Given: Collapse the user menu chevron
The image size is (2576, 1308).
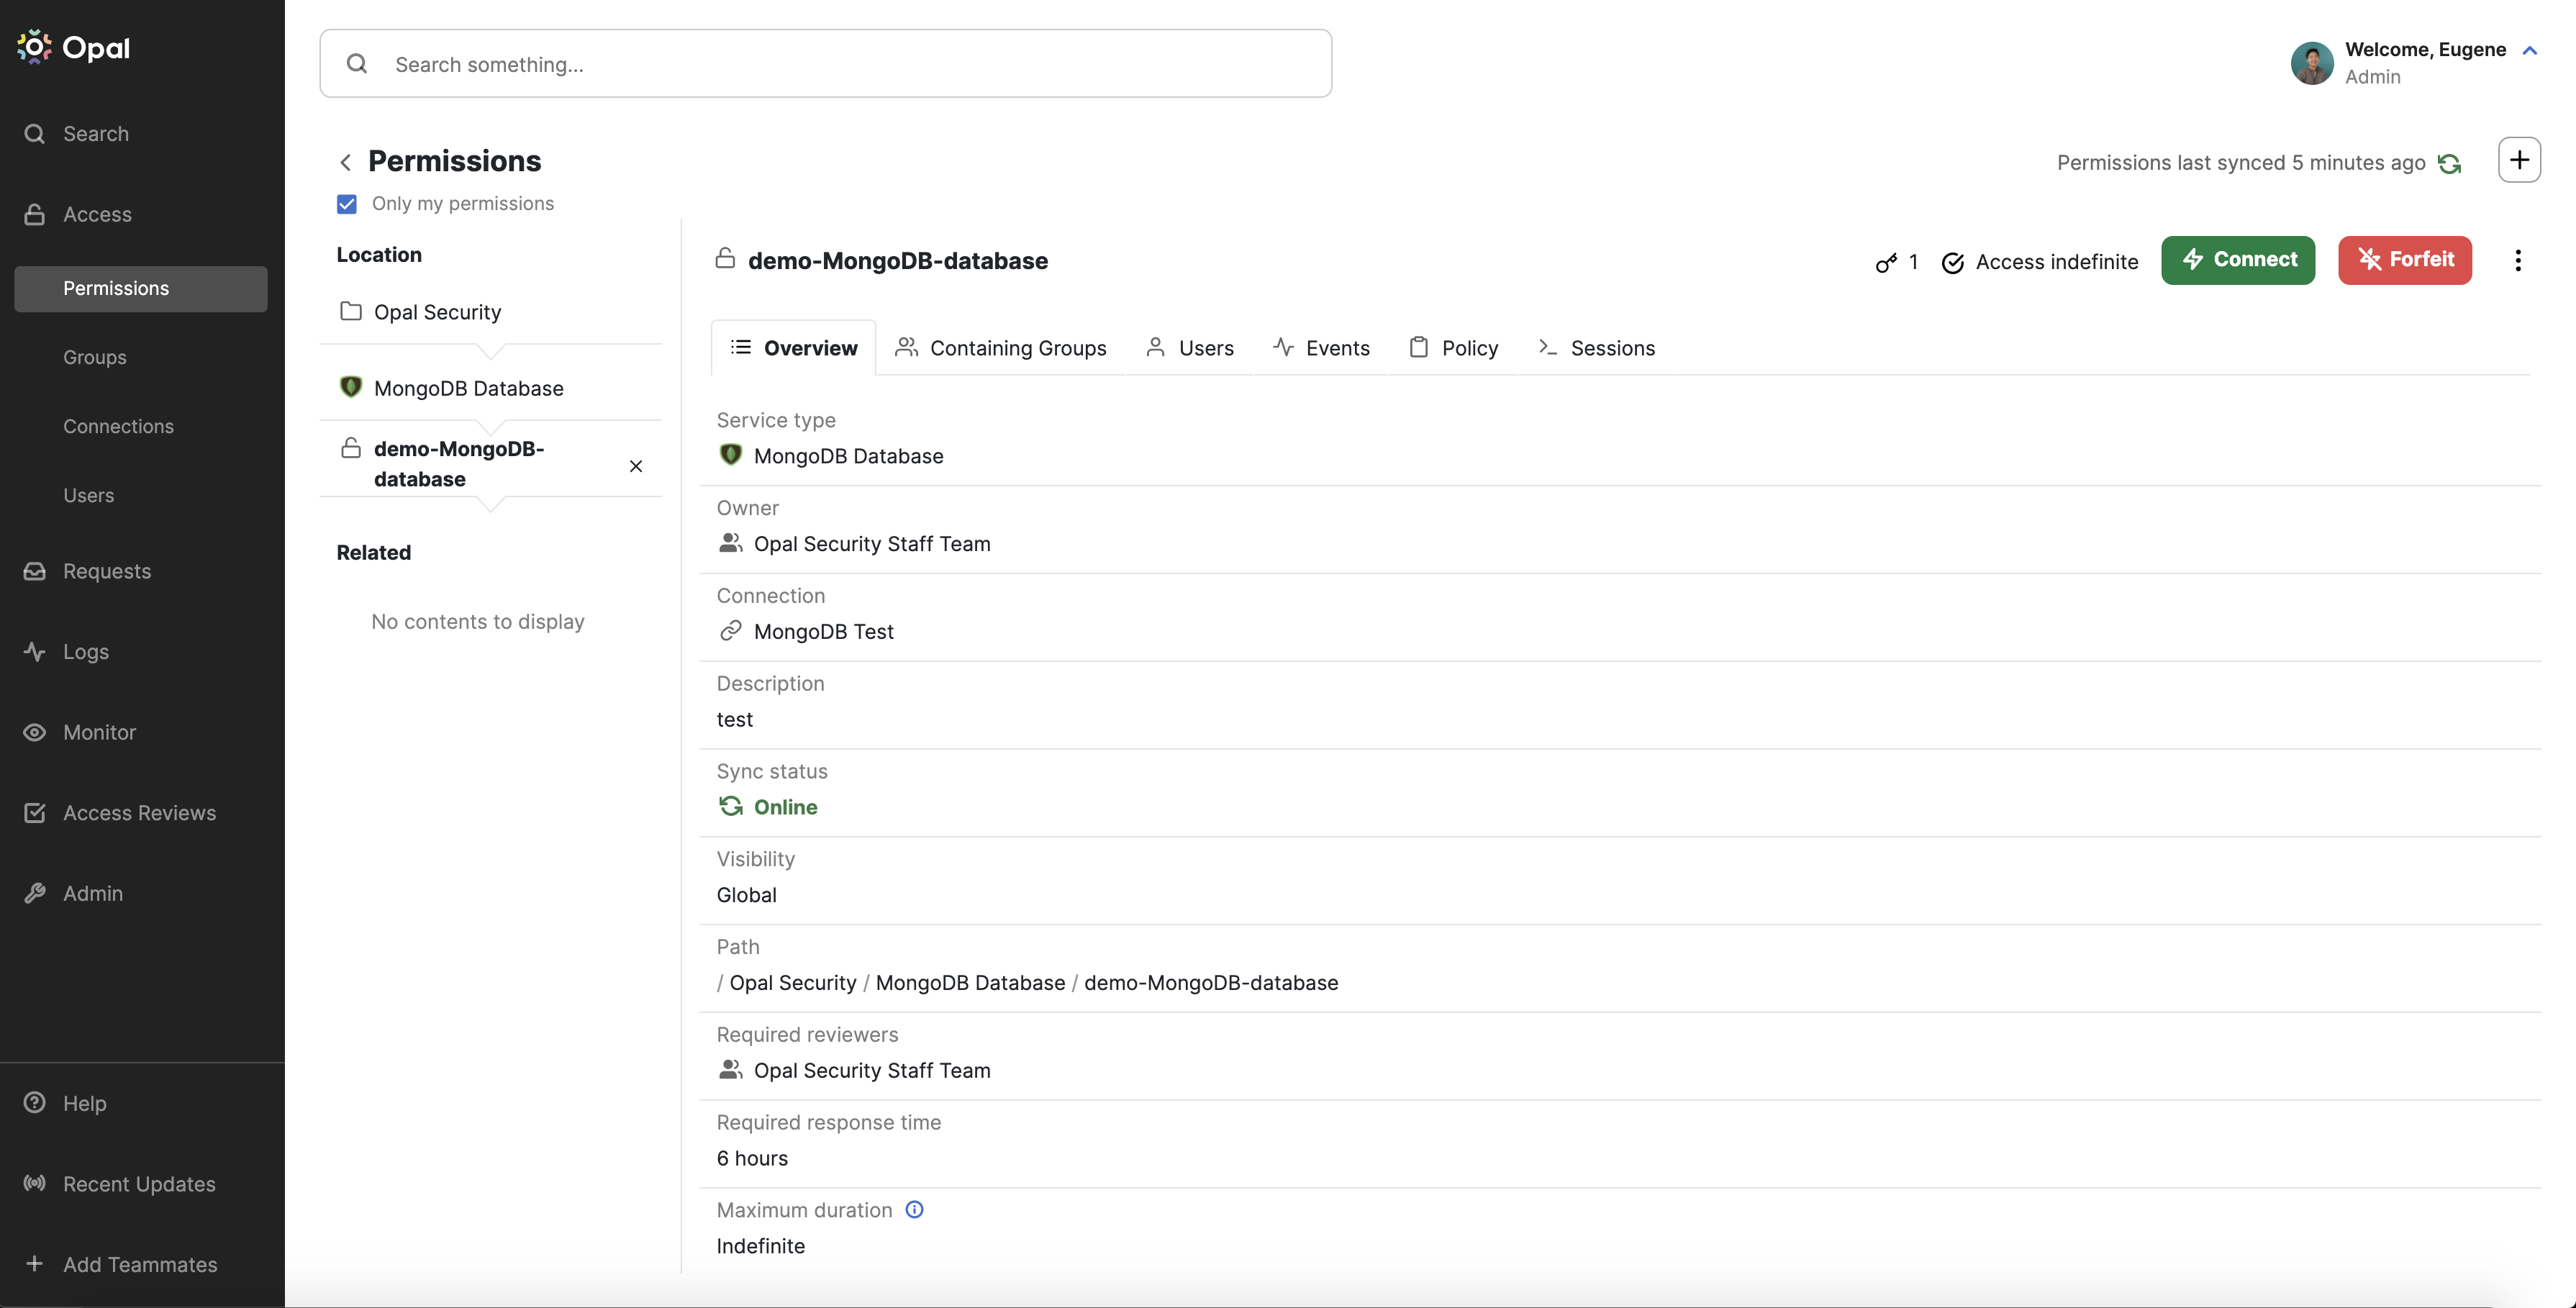Looking at the screenshot, I should [2530, 50].
